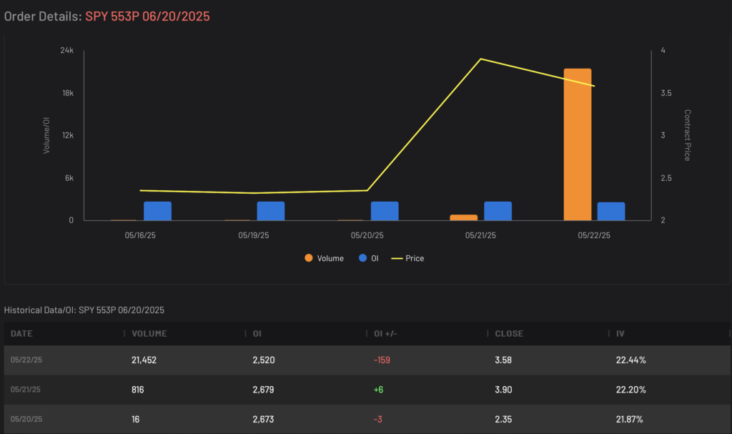Click the OI change value -3
The image size is (732, 434).
(377, 420)
